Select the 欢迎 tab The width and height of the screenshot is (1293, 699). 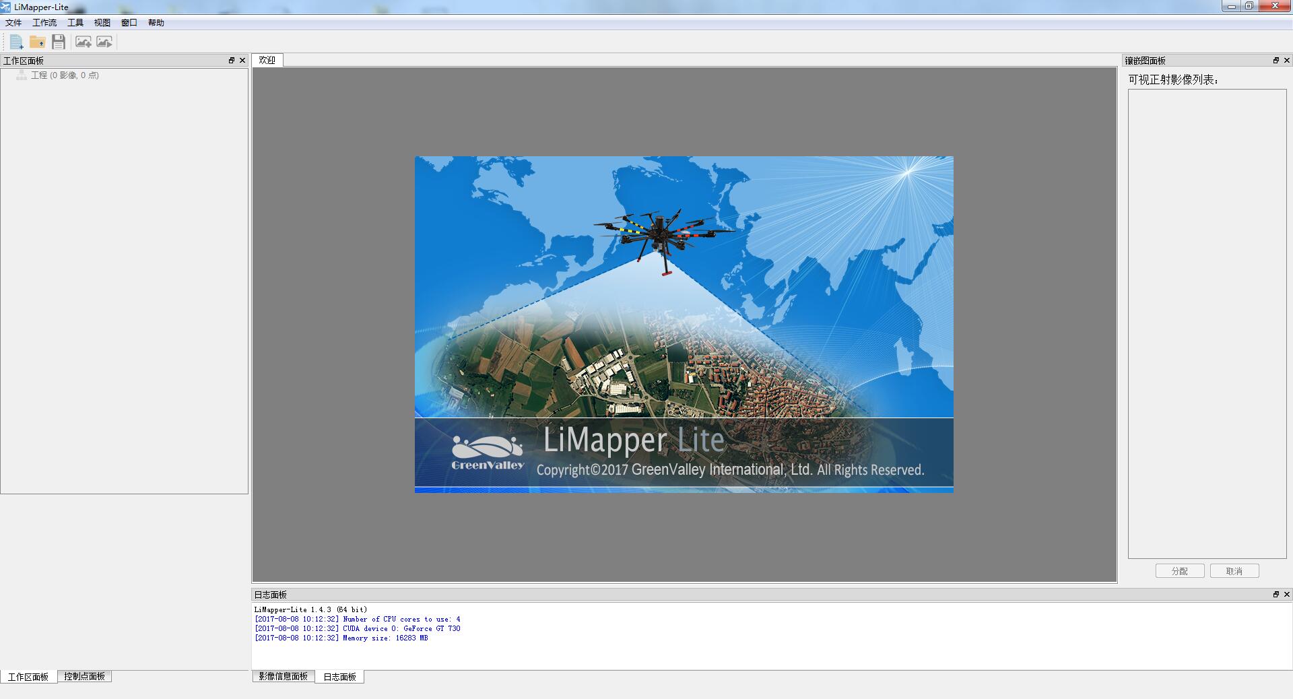[267, 60]
